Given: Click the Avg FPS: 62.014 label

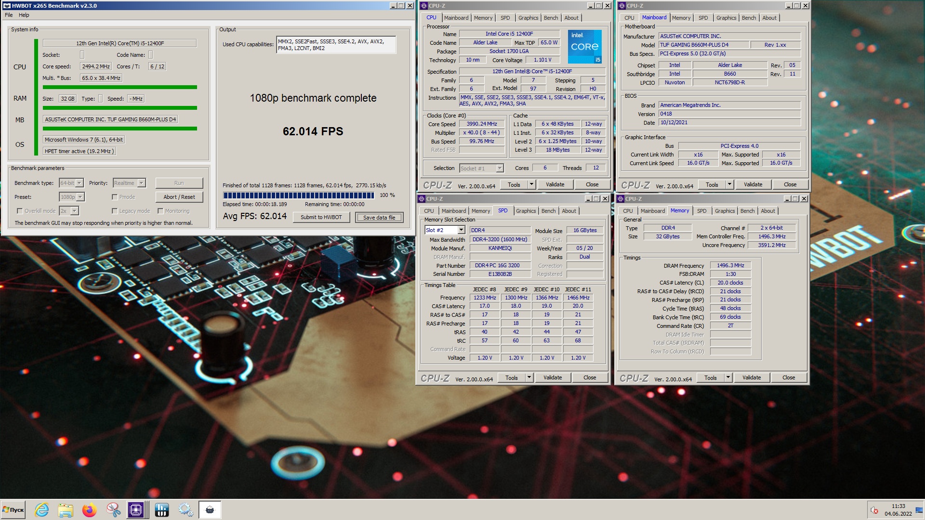Looking at the screenshot, I should [x=254, y=216].
